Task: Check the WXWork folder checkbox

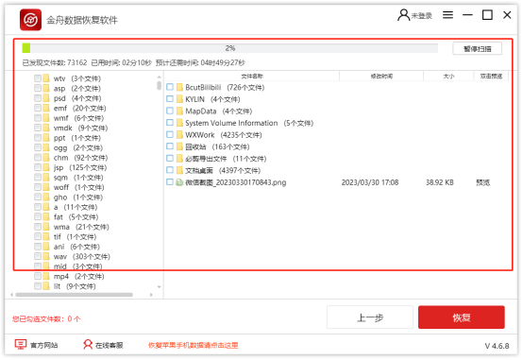Action: coord(170,134)
